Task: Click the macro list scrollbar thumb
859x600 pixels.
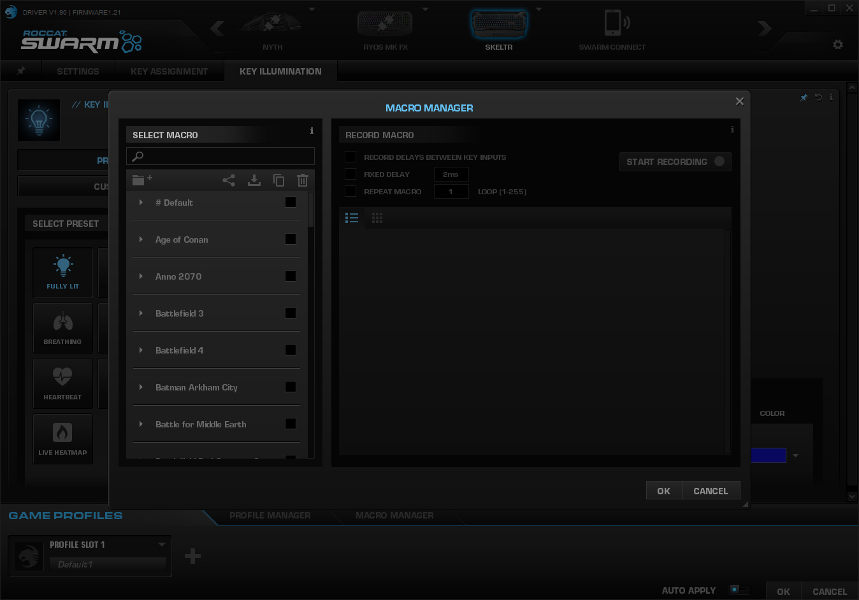Action: click(311, 210)
